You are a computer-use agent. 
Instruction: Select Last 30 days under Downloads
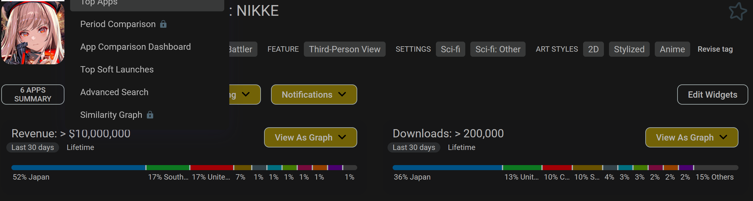point(414,147)
